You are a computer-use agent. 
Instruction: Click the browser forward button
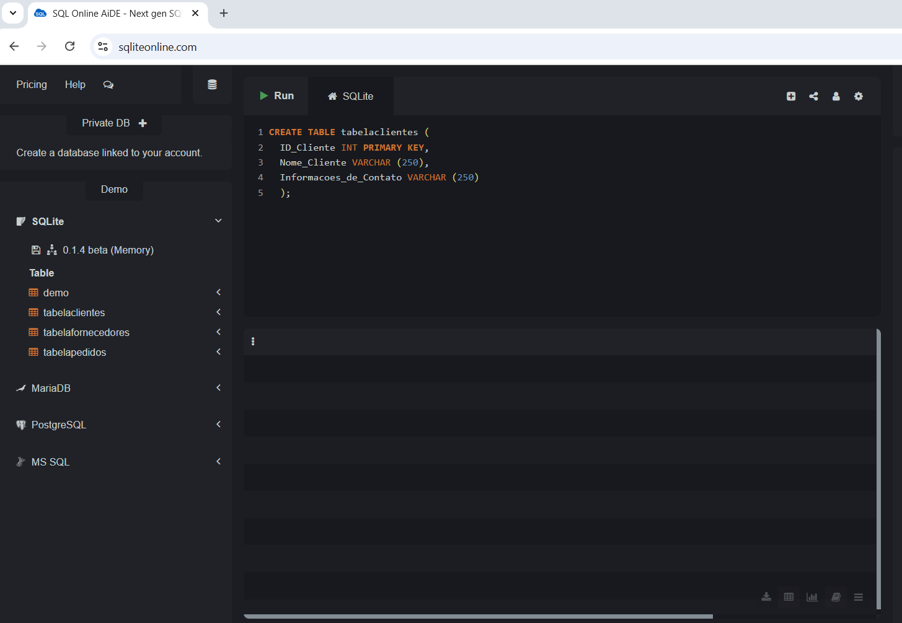click(x=42, y=46)
